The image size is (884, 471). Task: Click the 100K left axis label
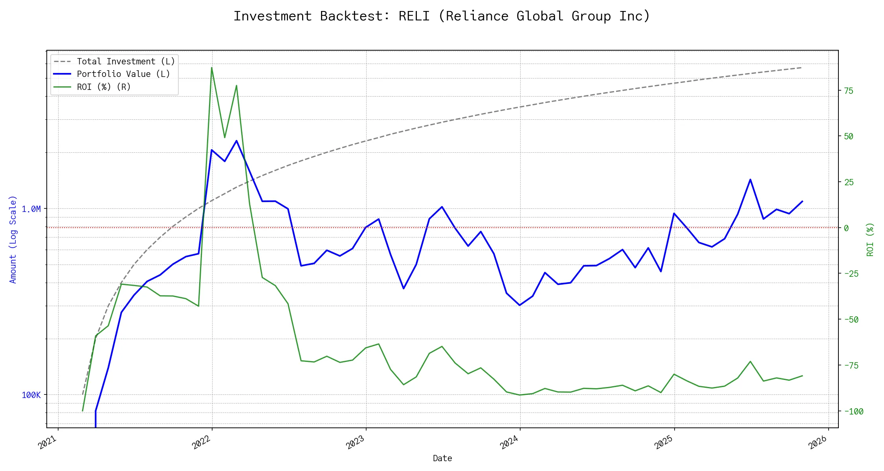coord(31,395)
